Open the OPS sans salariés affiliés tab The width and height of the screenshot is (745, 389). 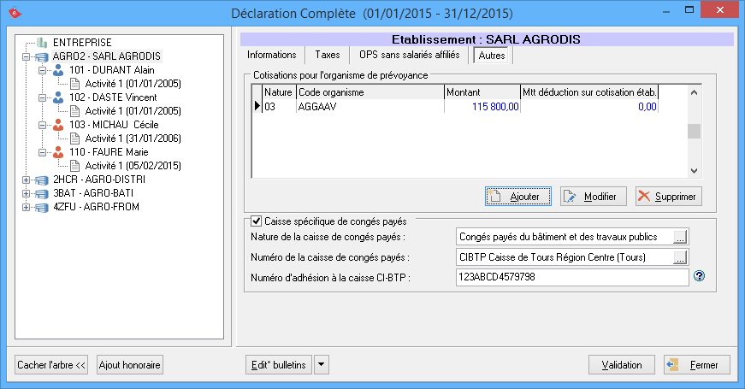409,55
